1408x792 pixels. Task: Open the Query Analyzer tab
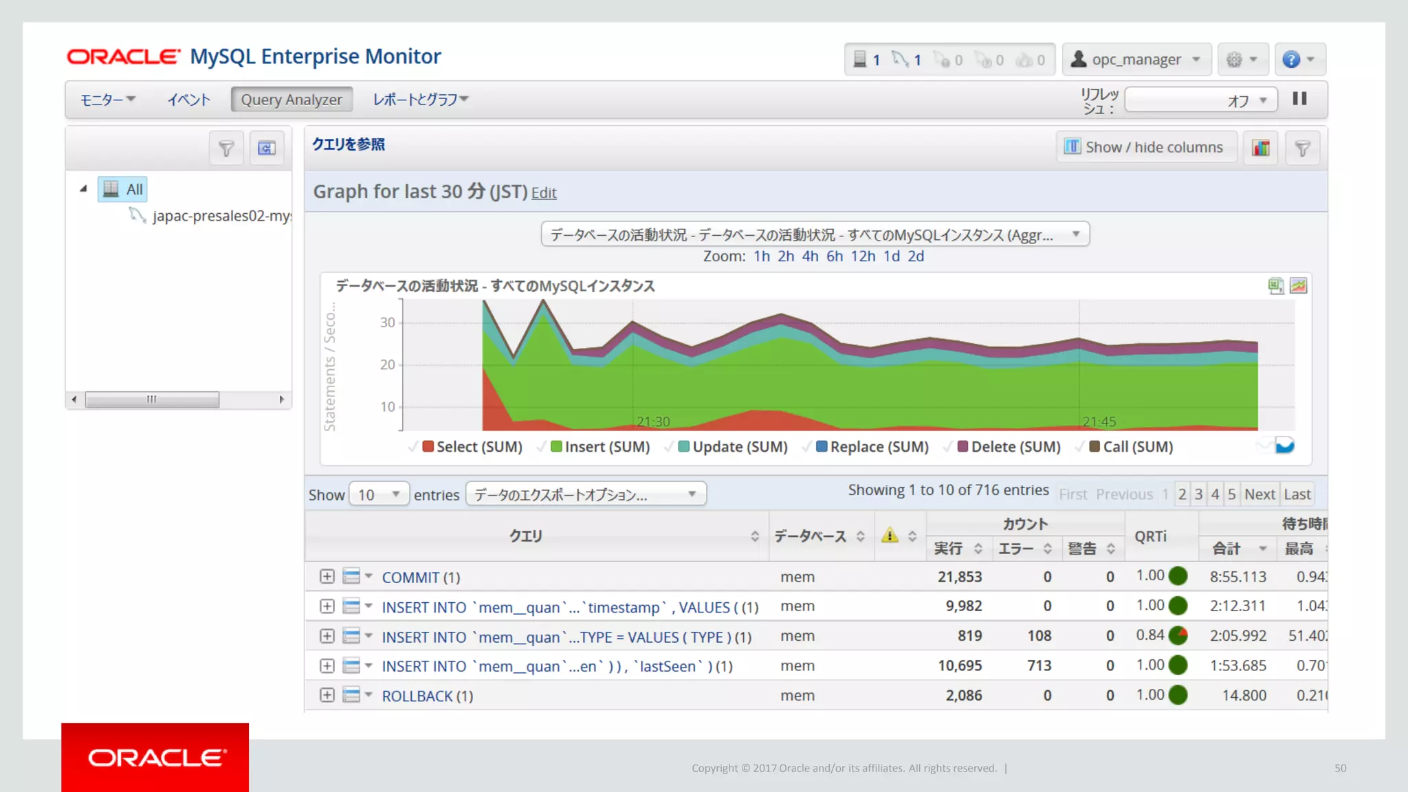[x=291, y=100]
